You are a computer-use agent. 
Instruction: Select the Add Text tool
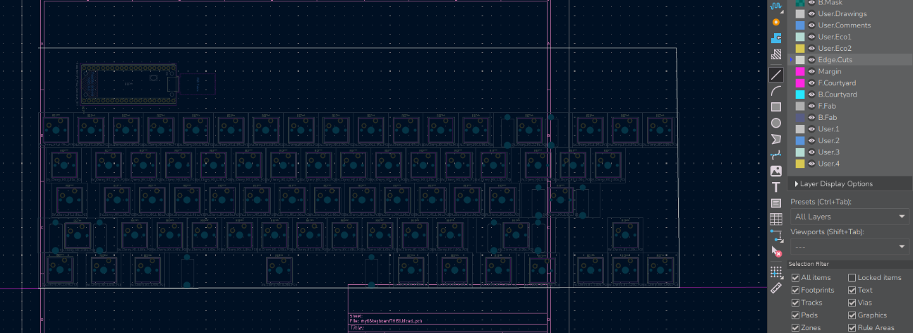pos(776,187)
